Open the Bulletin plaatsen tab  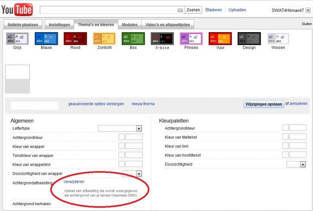click(23, 25)
